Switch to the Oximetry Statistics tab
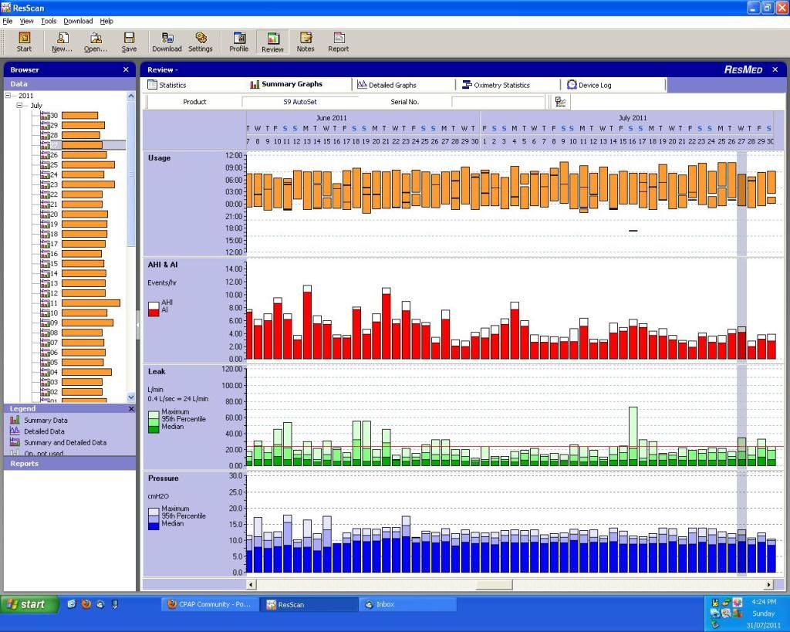Viewport: 790px width, 632px height. pos(501,85)
